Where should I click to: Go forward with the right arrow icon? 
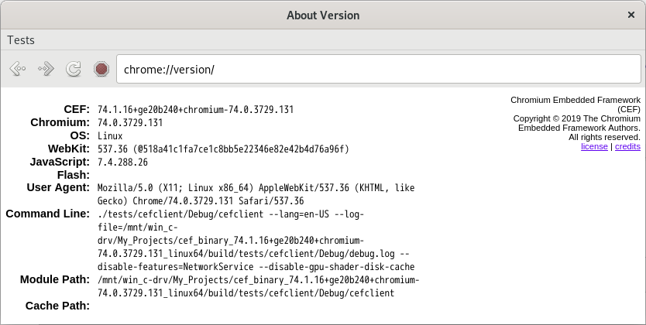pos(46,69)
